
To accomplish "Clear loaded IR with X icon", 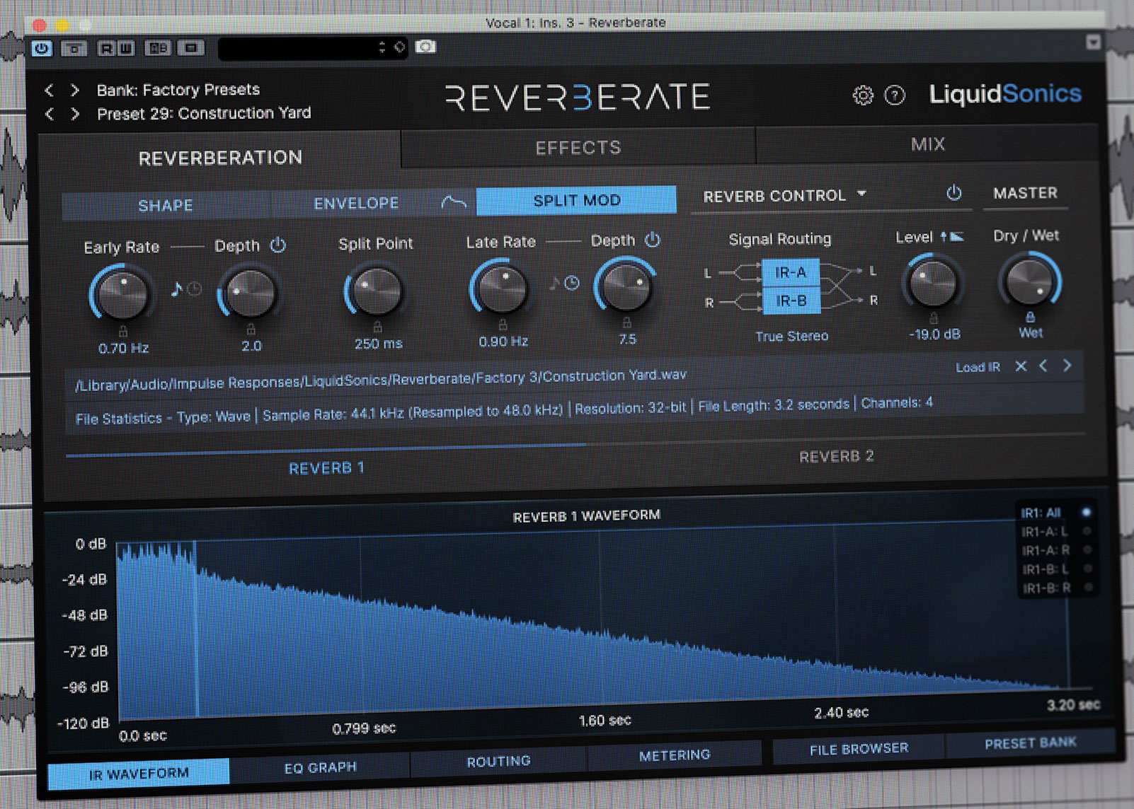I will click(x=1021, y=366).
